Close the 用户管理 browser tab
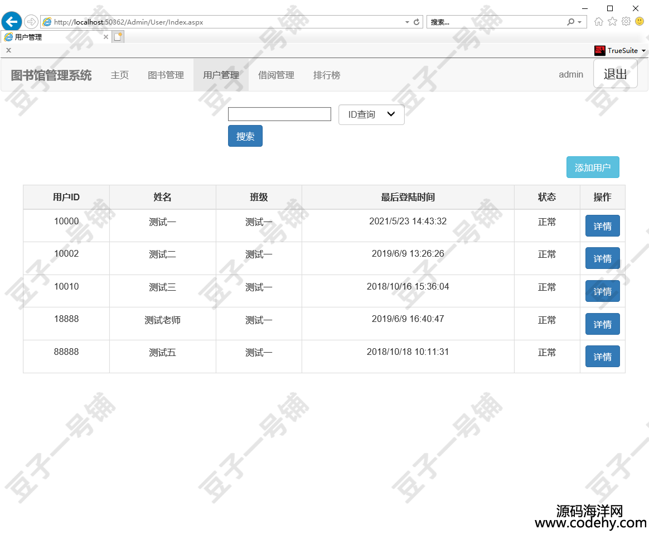 coord(106,37)
